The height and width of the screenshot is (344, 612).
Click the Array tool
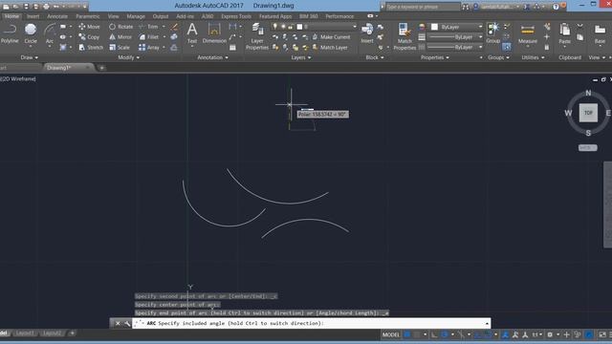[x=149, y=48]
